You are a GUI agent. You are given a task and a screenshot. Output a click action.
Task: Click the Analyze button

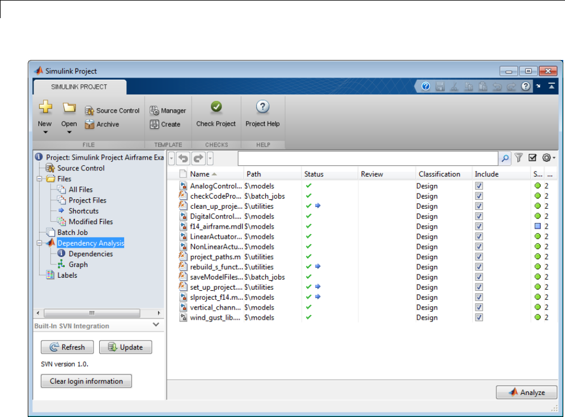coord(526,392)
